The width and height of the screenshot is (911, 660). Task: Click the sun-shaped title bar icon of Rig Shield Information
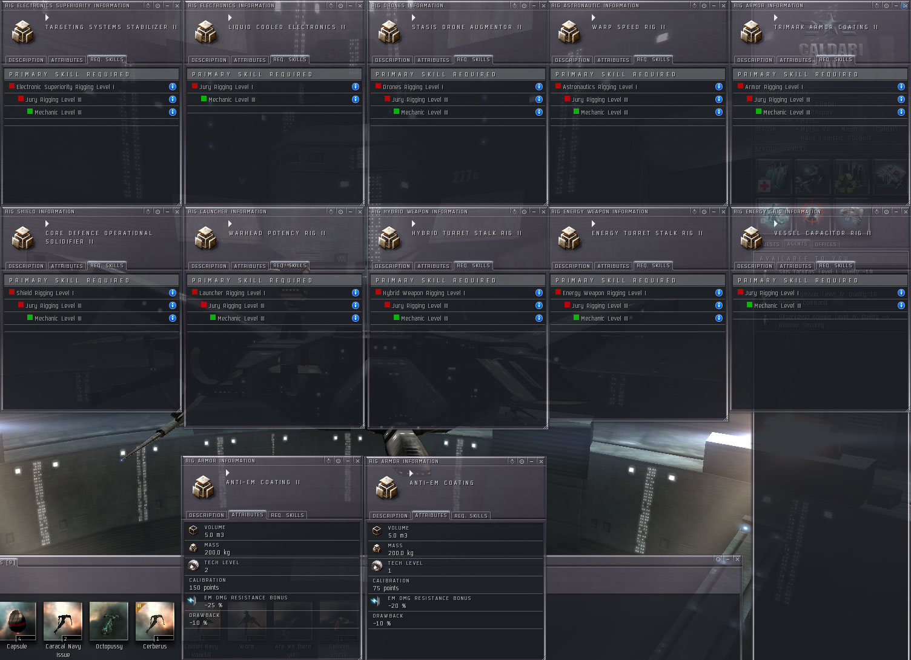click(148, 212)
